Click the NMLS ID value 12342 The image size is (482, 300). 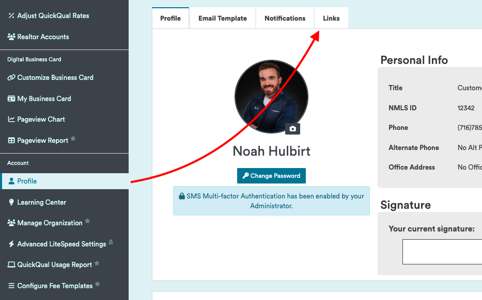coord(466,108)
